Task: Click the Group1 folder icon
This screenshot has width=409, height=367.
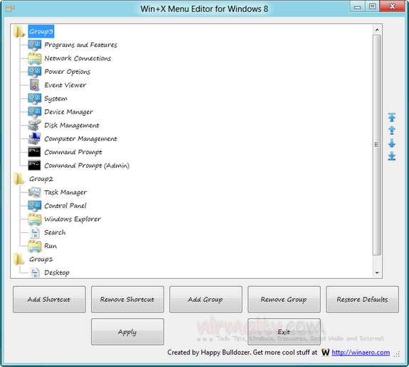Action: tap(19, 259)
